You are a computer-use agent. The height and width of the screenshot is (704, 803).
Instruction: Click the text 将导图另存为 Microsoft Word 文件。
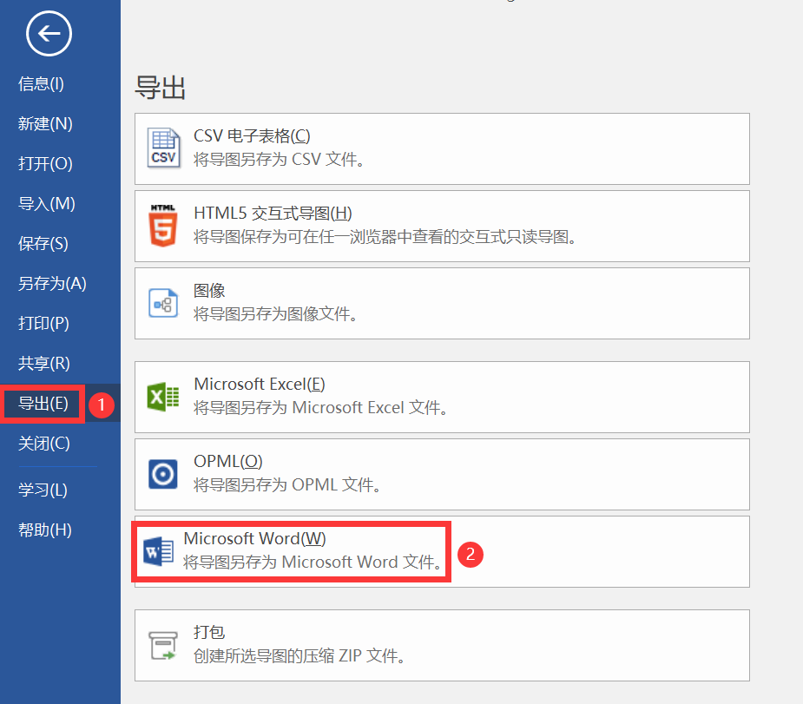click(313, 563)
